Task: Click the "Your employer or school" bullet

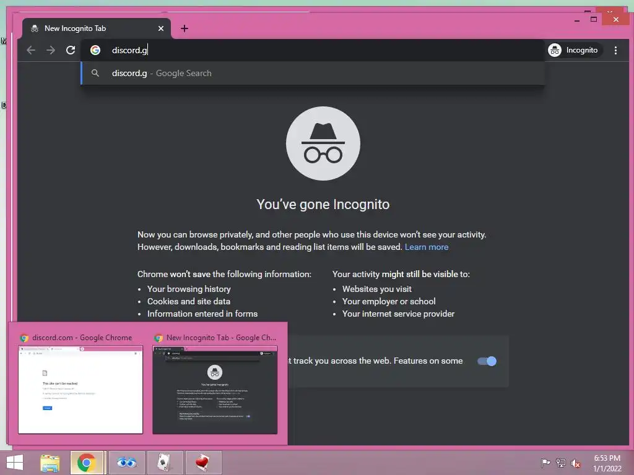Action: click(x=389, y=301)
